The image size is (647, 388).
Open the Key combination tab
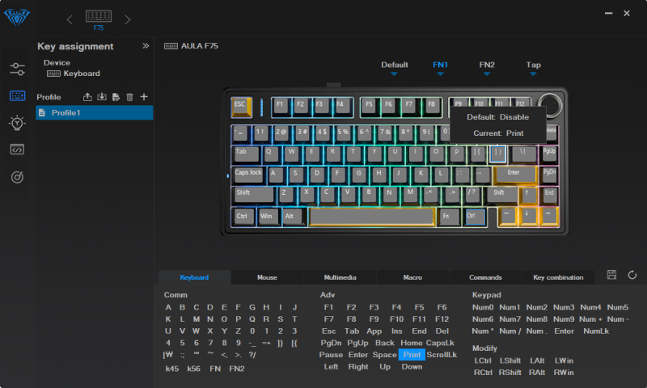pyautogui.click(x=558, y=277)
